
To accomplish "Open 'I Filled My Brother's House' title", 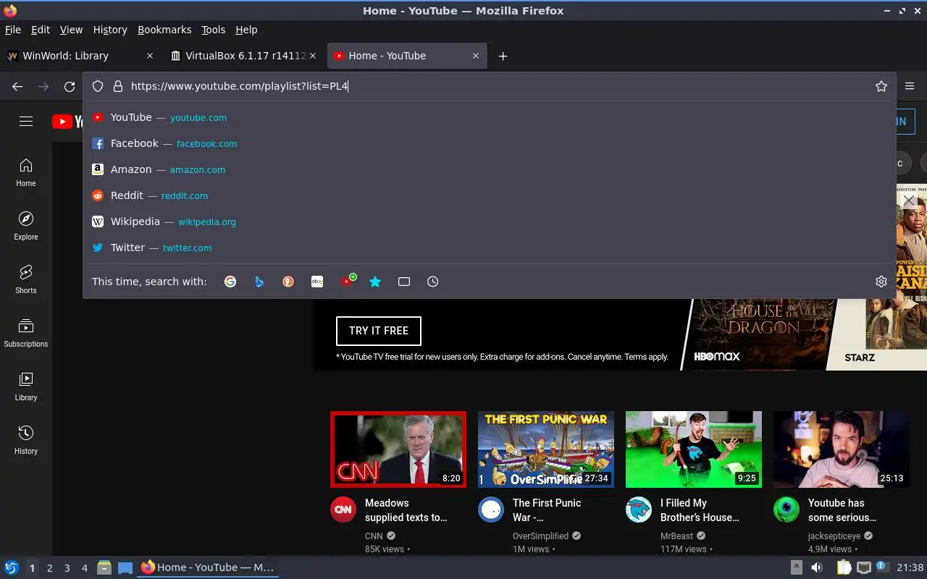I will (700, 510).
